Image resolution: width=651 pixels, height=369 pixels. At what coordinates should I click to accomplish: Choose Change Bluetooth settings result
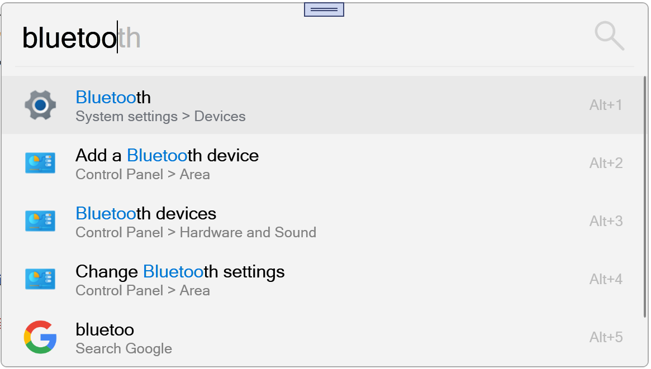[x=180, y=271]
